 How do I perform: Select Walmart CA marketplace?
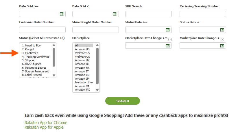click(x=82, y=57)
